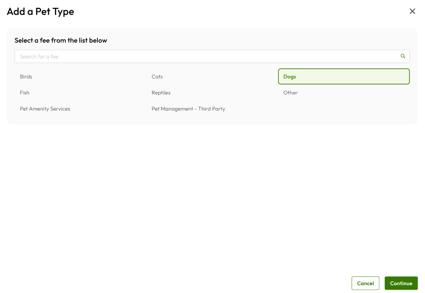Select Pet Management - Third Party option
The width and height of the screenshot is (425, 293).
(212, 109)
